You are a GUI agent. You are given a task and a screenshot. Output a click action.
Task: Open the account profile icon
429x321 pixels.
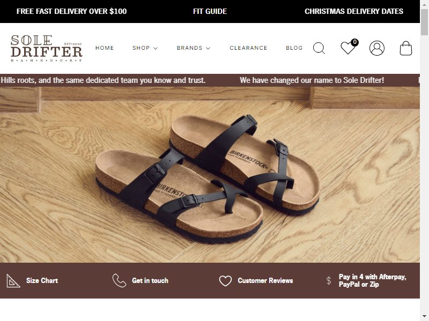(377, 48)
